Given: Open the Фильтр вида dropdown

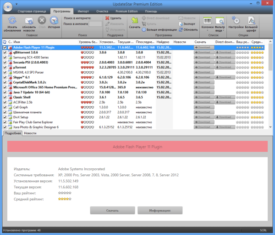Looking at the screenshot, I should pyautogui.click(x=220, y=24).
